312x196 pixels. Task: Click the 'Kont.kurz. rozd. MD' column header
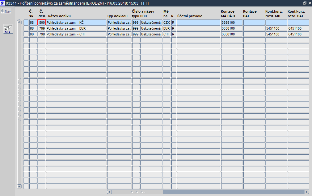pyautogui.click(x=274, y=14)
